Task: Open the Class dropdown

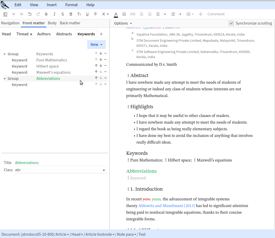Action: click(104, 170)
